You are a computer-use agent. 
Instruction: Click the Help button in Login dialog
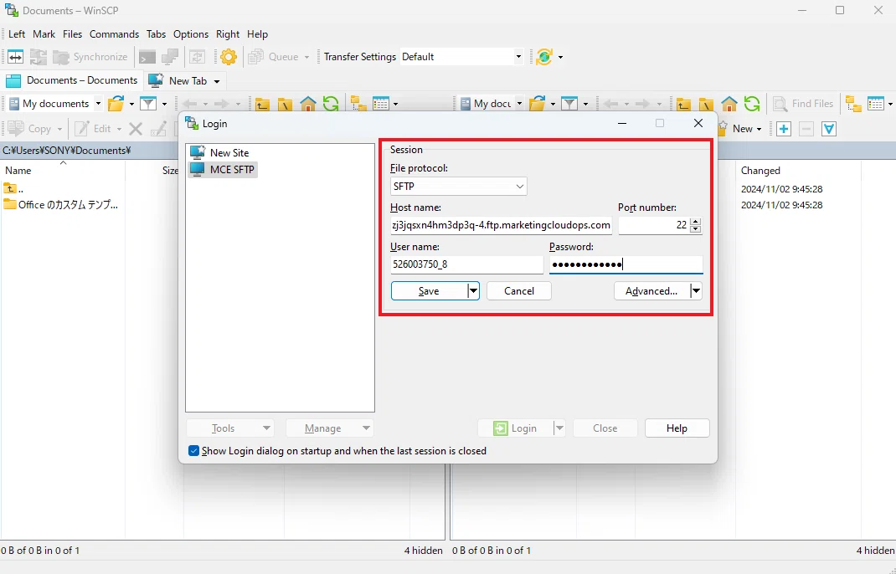coord(677,428)
